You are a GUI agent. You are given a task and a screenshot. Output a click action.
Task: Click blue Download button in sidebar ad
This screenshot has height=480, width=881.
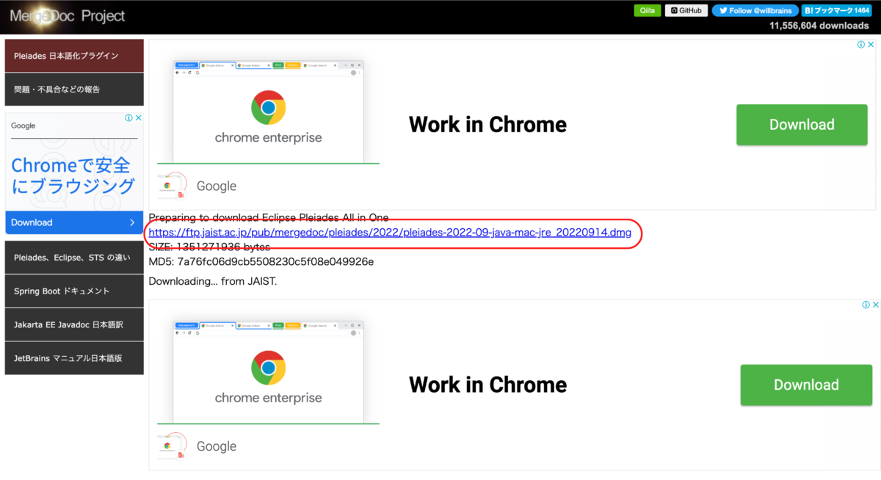74,222
